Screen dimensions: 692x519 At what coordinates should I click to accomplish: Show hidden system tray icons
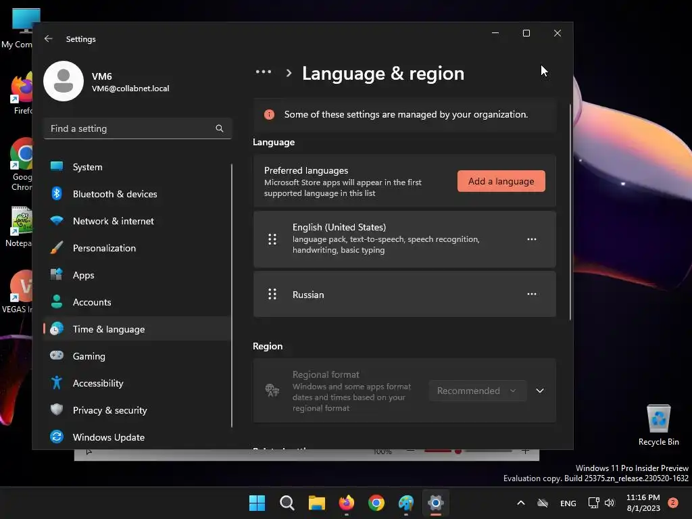click(x=521, y=503)
